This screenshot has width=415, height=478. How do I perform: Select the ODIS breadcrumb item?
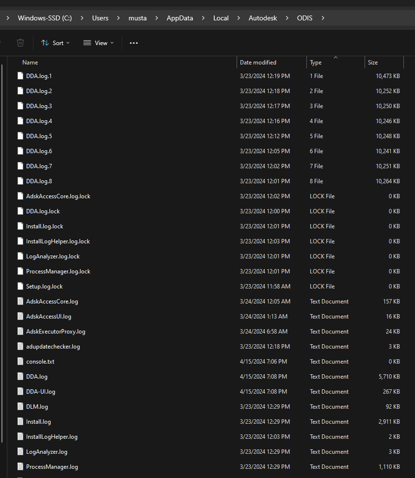coord(304,18)
